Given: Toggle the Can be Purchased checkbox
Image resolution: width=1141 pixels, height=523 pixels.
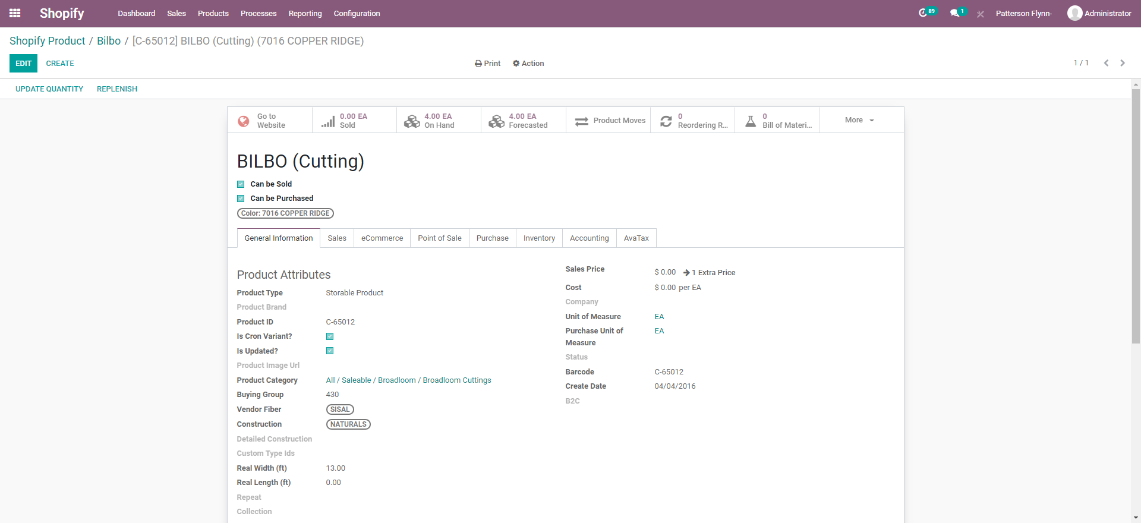Looking at the screenshot, I should pyautogui.click(x=241, y=199).
